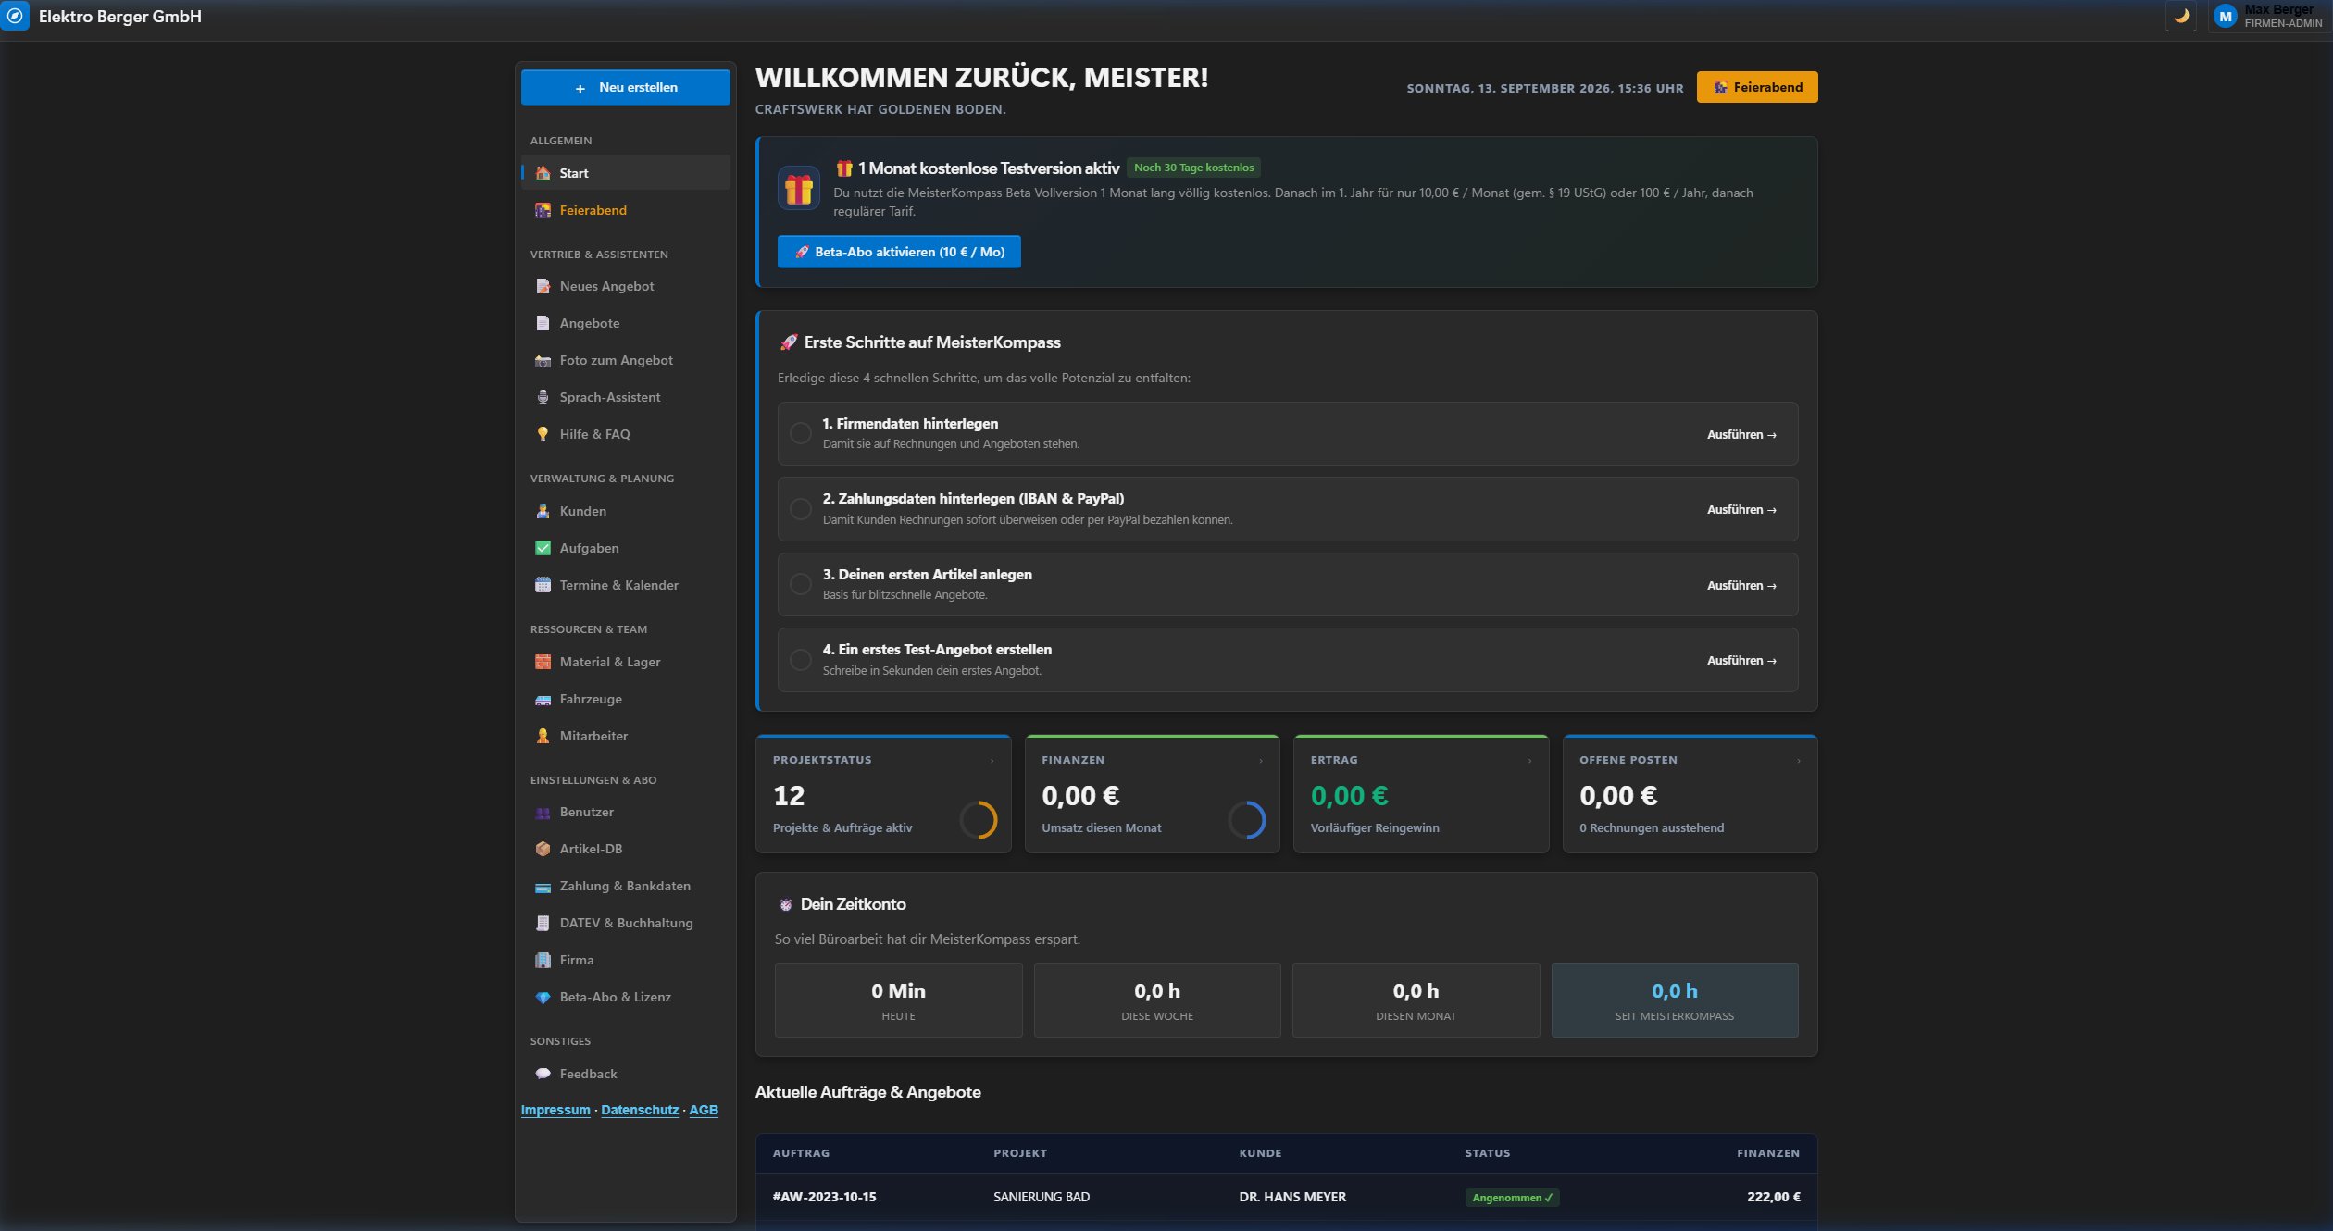Click the package icon for Artikel-DB
The height and width of the screenshot is (1231, 2333).
[543, 849]
